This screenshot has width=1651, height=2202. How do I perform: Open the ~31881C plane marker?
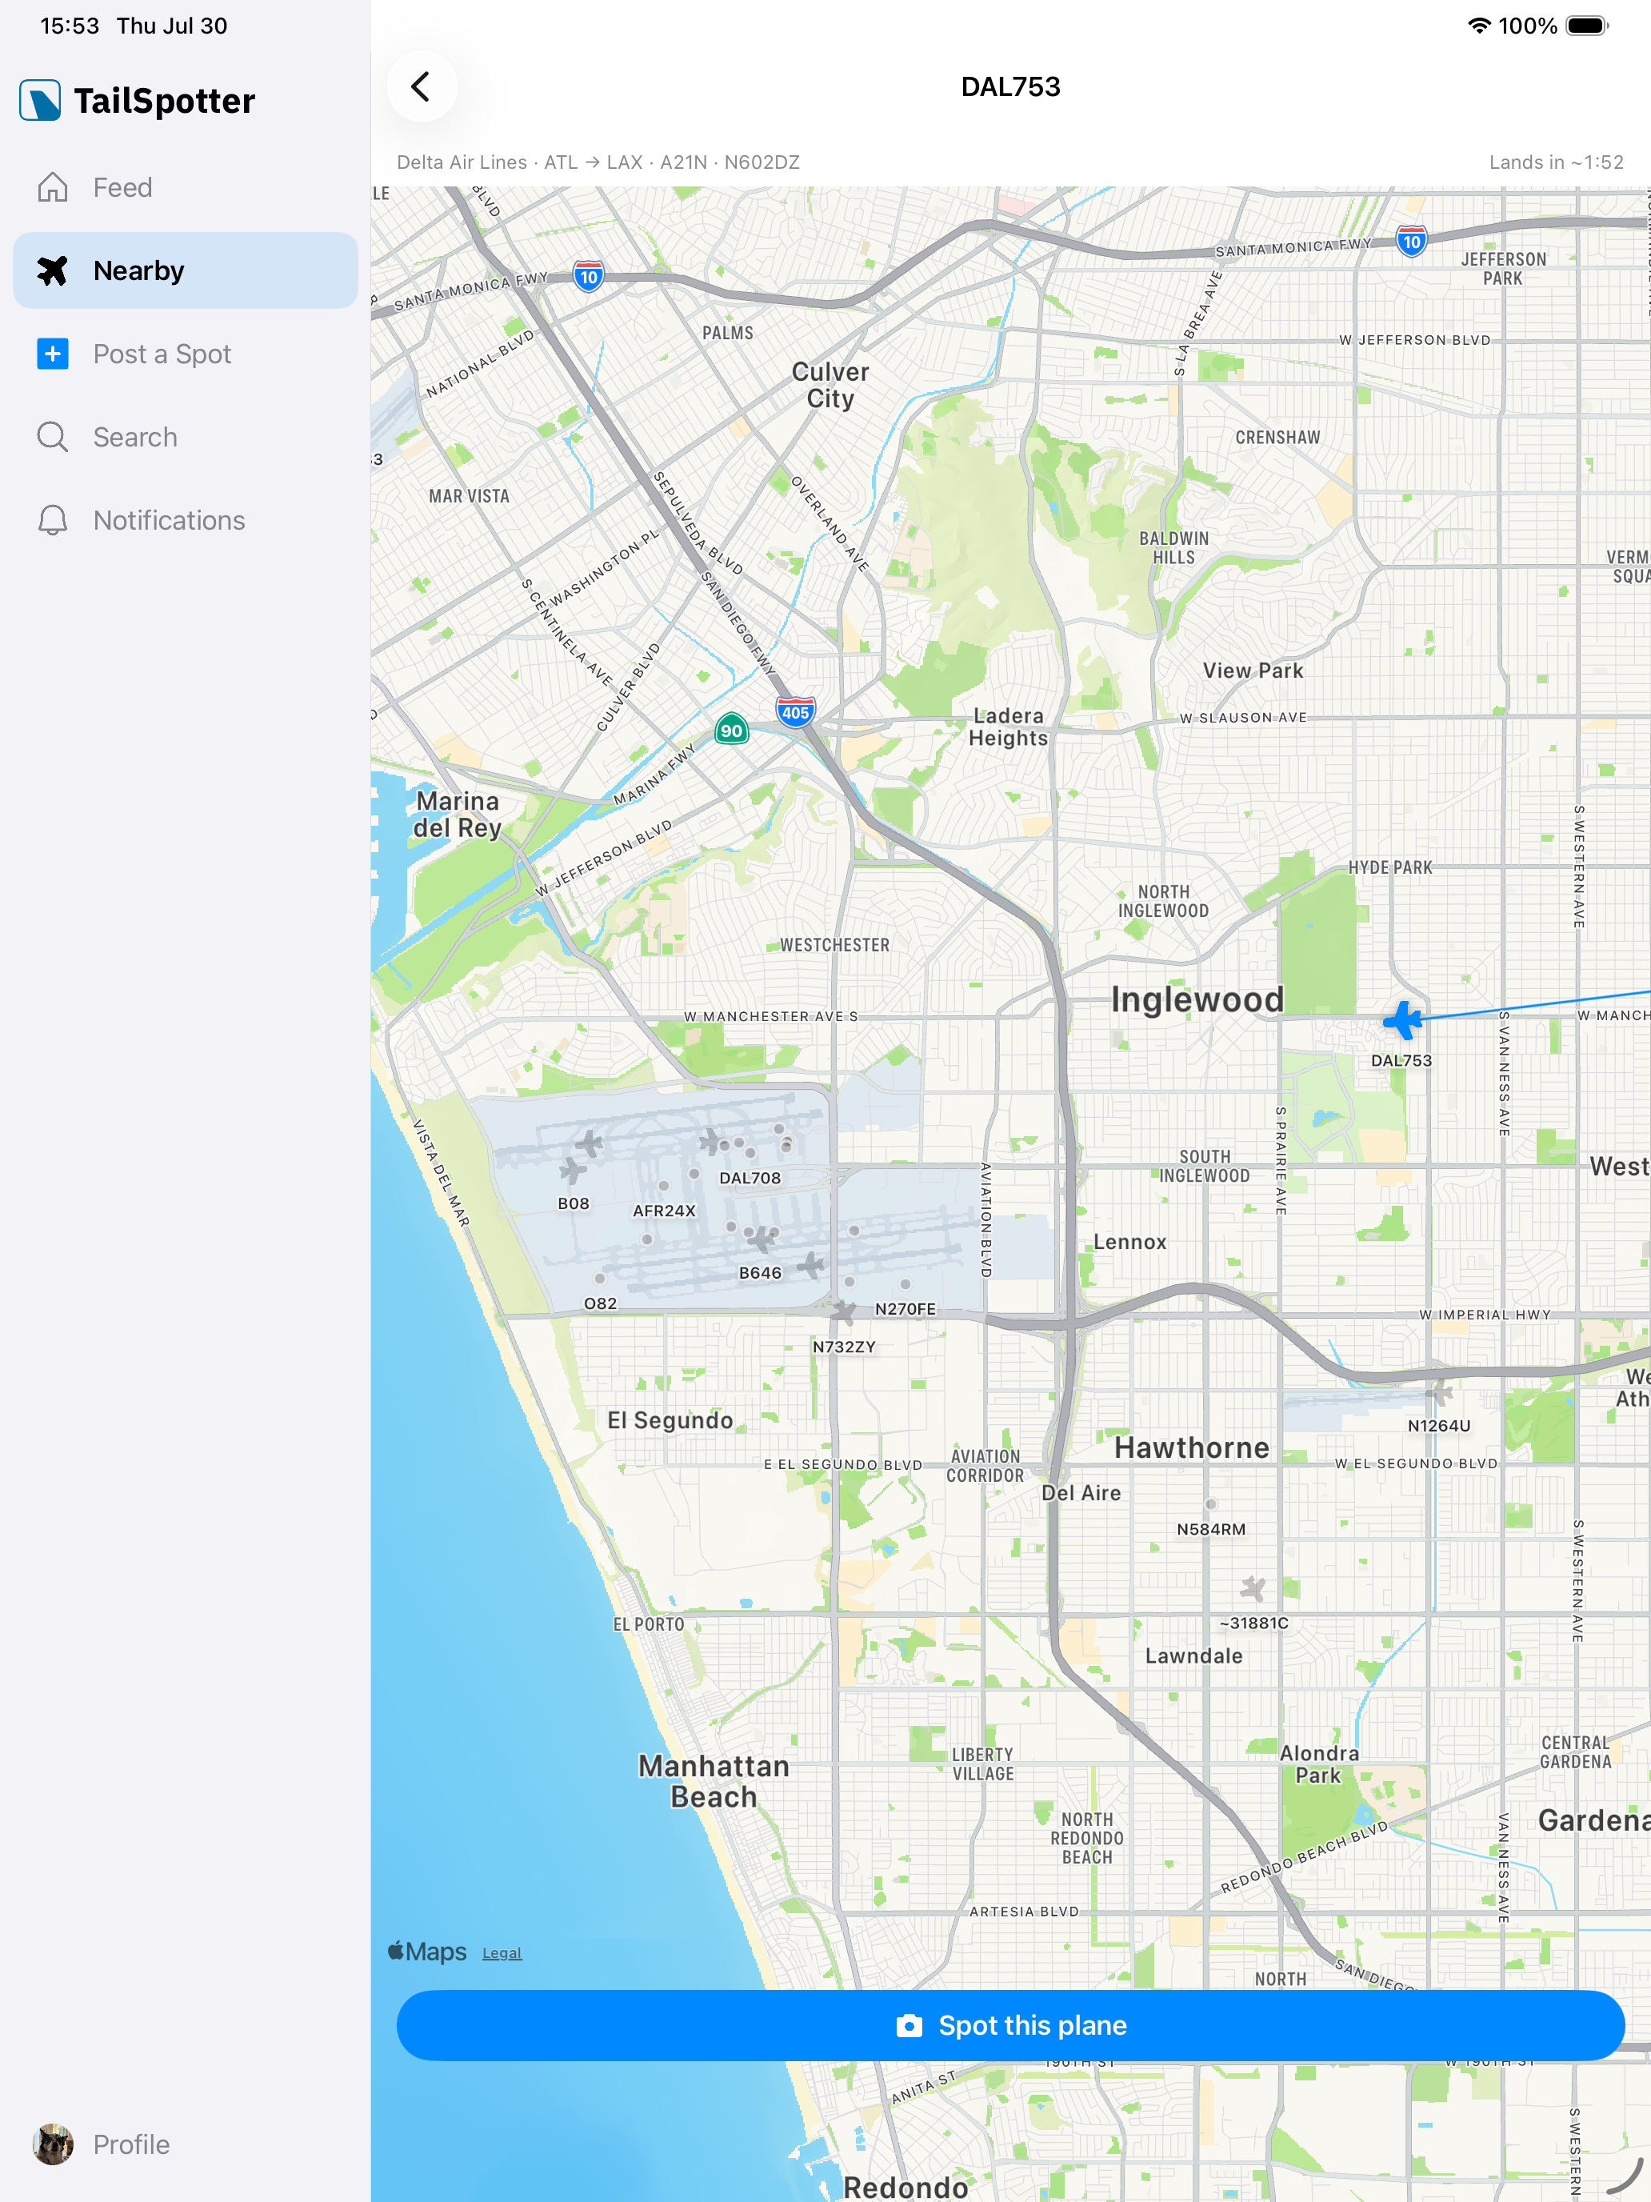click(1253, 1587)
